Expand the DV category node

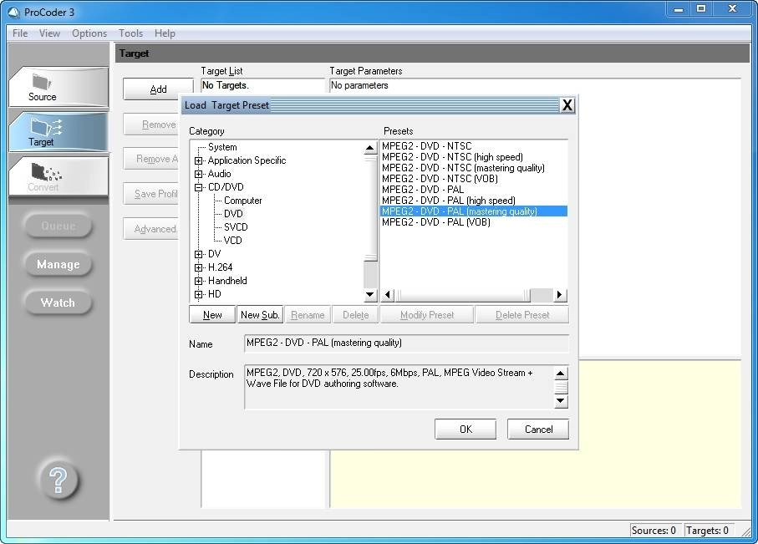tap(198, 254)
